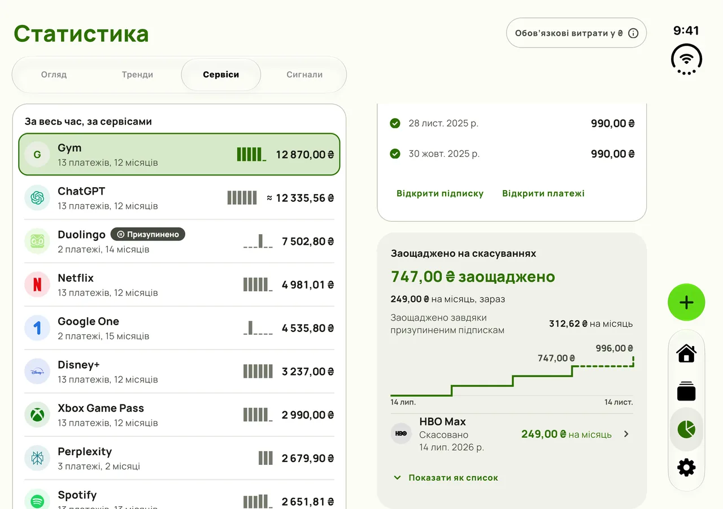723x509 pixels.
Task: Switch to the Сигнали tab
Action: pyautogui.click(x=304, y=75)
